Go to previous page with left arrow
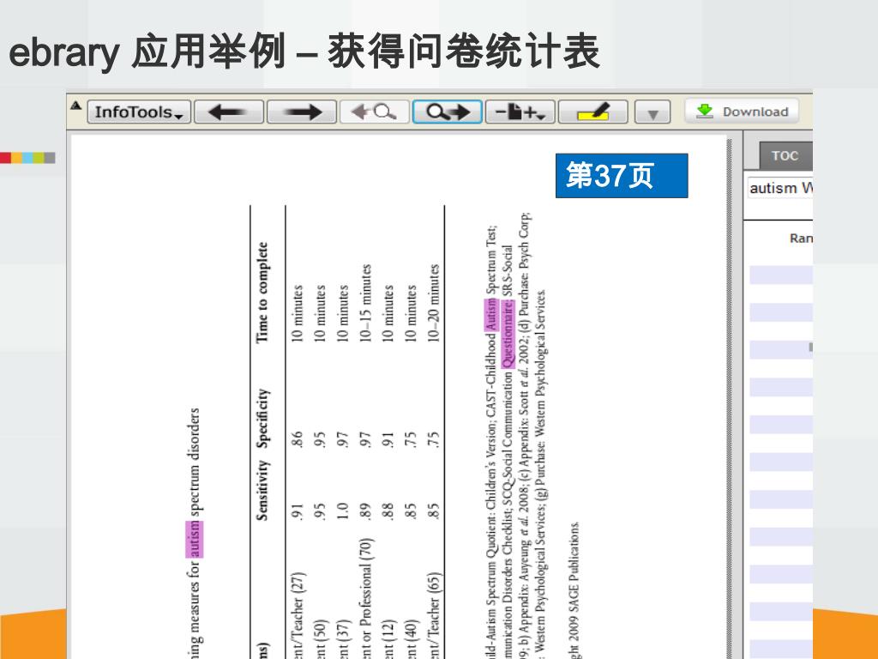Image resolution: width=878 pixels, height=659 pixels. (x=228, y=112)
